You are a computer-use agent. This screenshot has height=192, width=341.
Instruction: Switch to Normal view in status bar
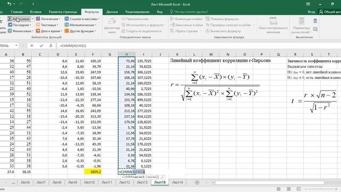pos(278,189)
